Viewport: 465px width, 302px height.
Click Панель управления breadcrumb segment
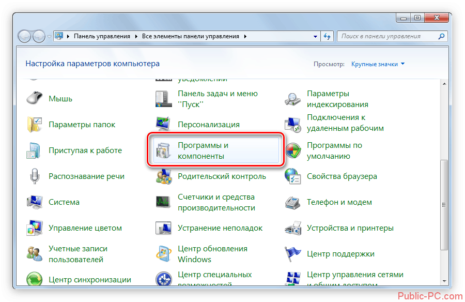pos(102,37)
